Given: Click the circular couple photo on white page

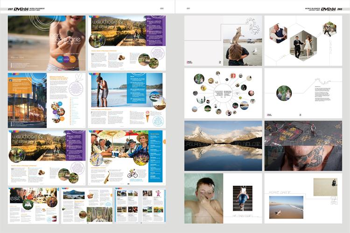Looking at the screenshot, I should (284, 93).
